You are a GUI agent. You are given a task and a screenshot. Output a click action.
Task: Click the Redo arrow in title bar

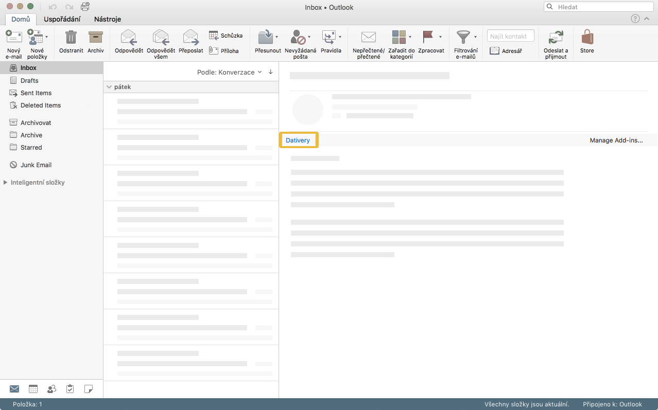coord(69,7)
